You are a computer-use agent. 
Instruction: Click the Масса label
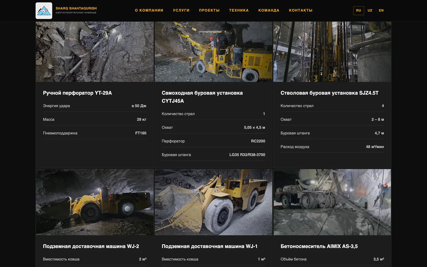click(49, 119)
